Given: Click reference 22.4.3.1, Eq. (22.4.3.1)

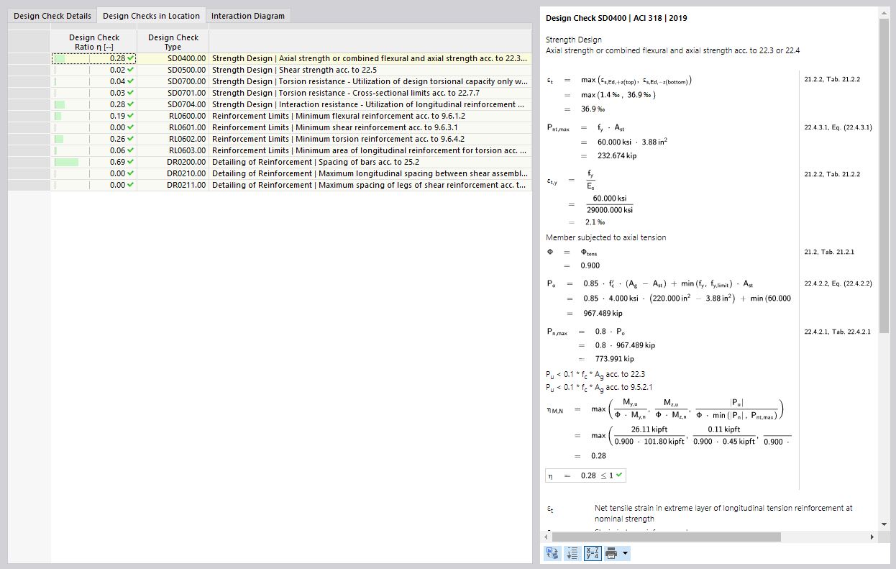Looking at the screenshot, I should (x=838, y=127).
